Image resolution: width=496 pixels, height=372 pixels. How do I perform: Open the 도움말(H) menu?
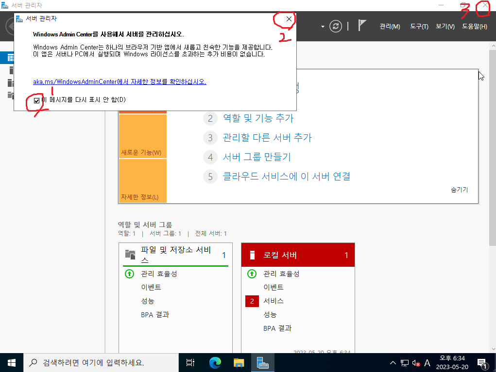coord(475,27)
